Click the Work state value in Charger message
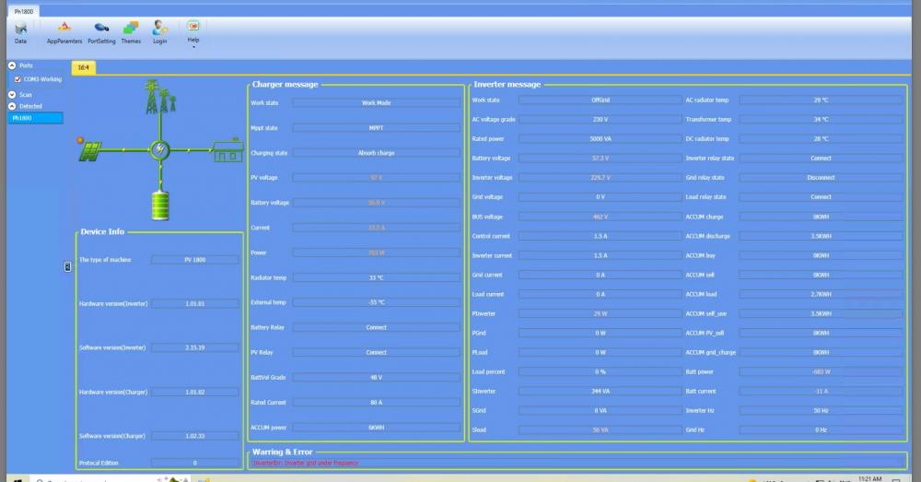 pos(376,103)
